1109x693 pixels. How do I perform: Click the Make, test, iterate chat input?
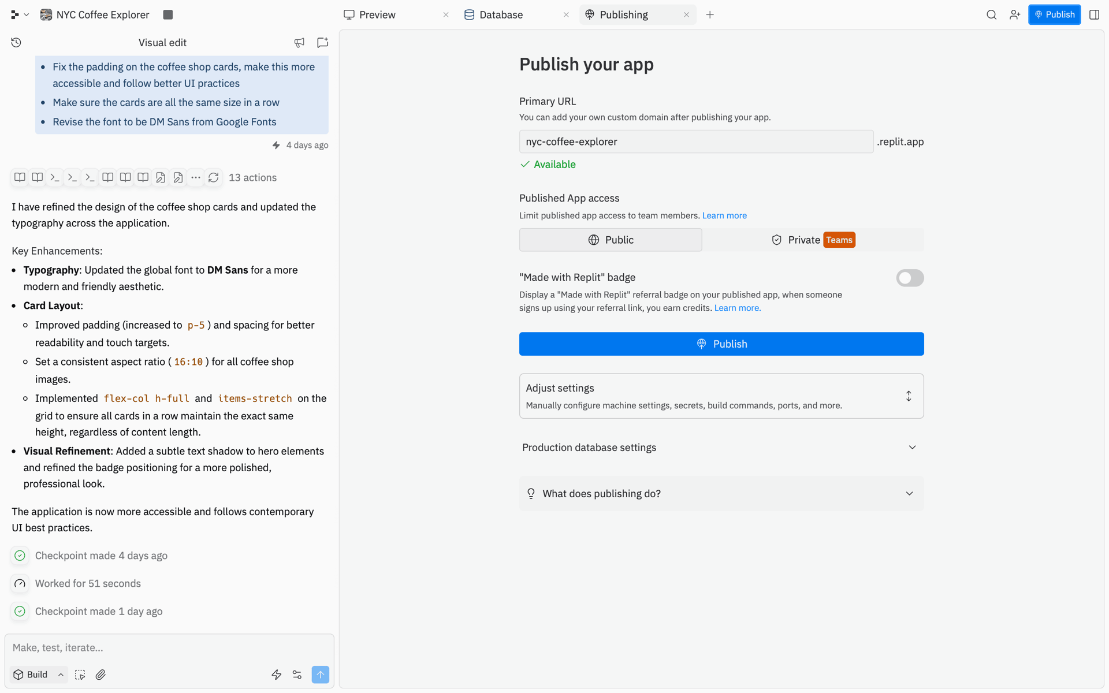[169, 648]
